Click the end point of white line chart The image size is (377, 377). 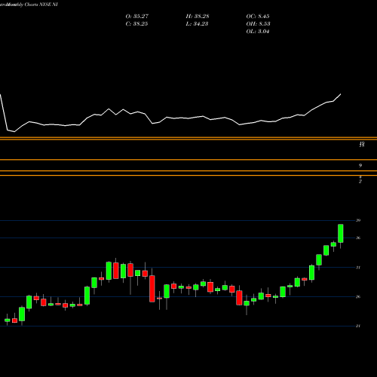341,94
